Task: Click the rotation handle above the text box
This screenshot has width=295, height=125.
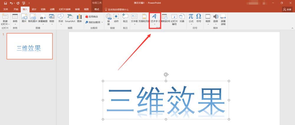Action: 166,75
